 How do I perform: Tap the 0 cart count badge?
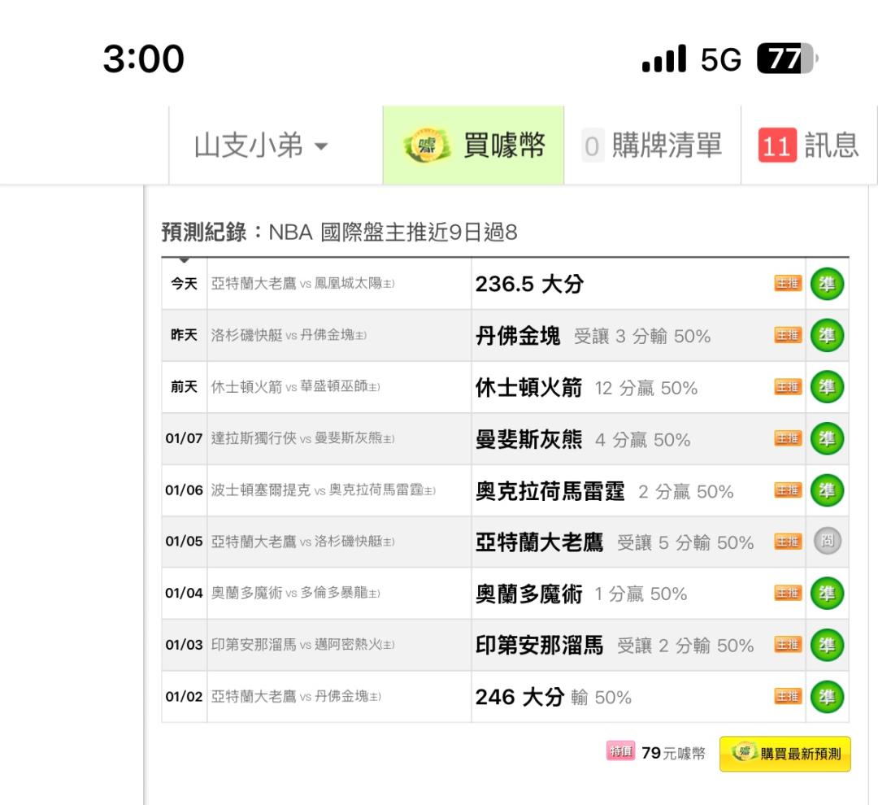pyautogui.click(x=593, y=146)
